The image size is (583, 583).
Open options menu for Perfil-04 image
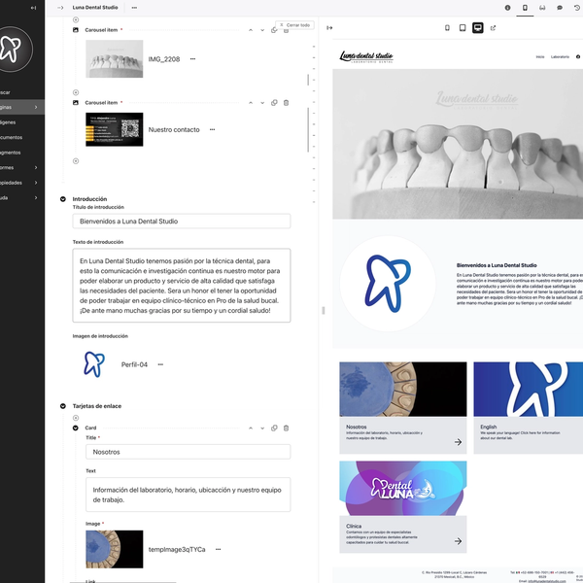coord(160,364)
